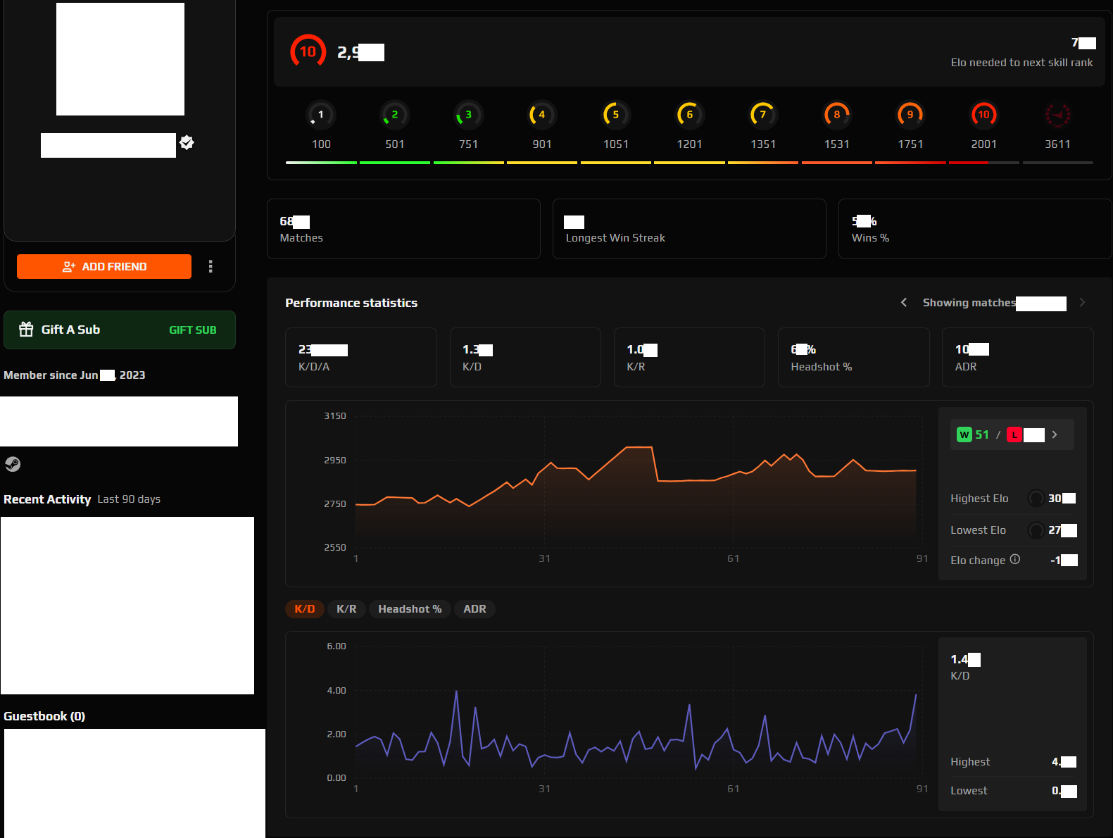Select the K/D chart tab

pyautogui.click(x=304, y=609)
